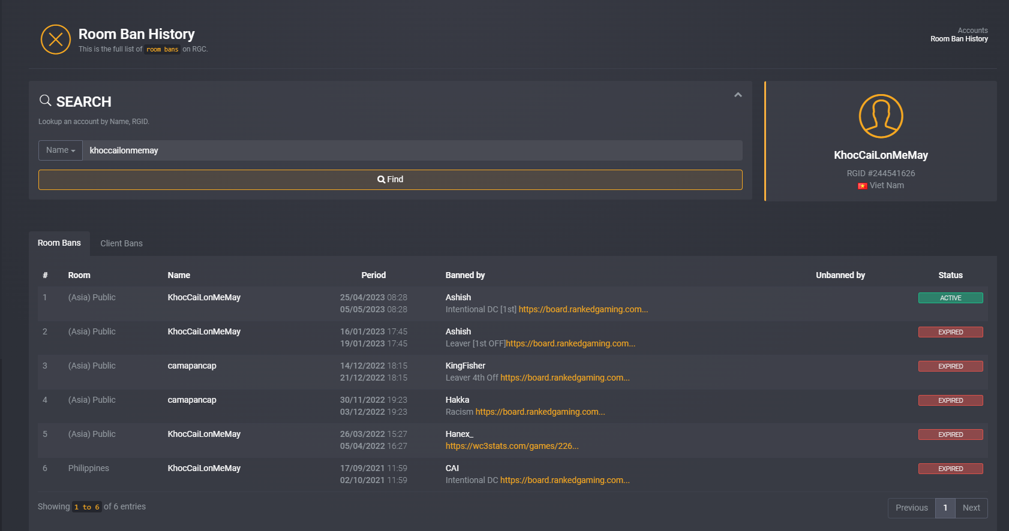Open CAI's Intentional DC board link
Image resolution: width=1009 pixels, height=531 pixels.
tap(565, 480)
